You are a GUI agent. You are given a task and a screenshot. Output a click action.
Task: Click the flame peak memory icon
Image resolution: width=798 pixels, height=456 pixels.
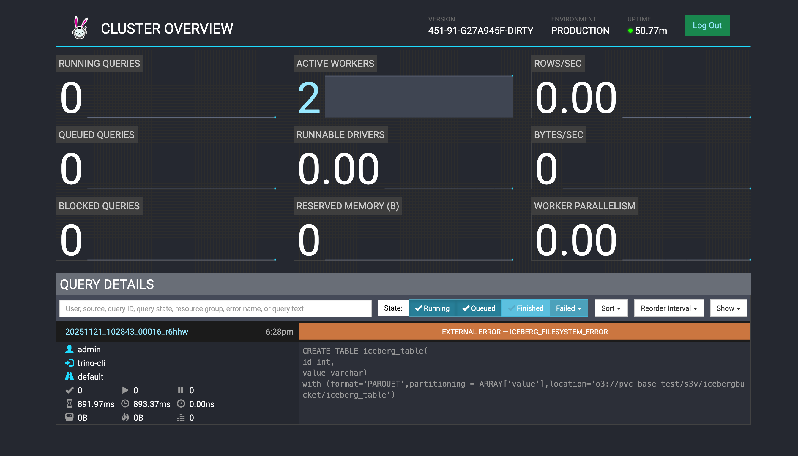pyautogui.click(x=125, y=417)
